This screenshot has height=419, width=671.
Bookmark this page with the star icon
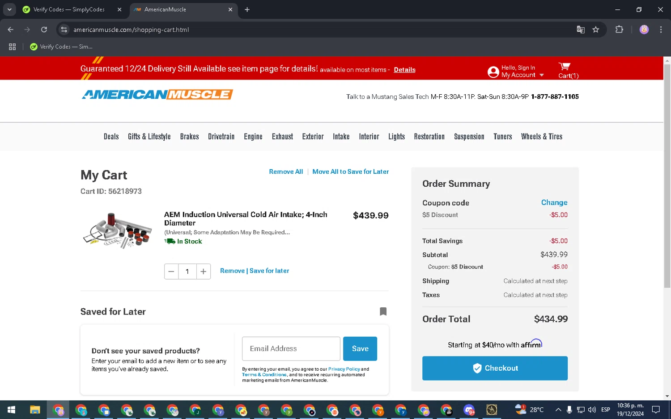point(595,29)
